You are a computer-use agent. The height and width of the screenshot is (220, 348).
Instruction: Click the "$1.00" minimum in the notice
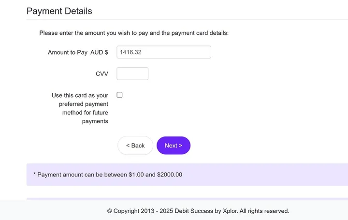tap(136, 175)
